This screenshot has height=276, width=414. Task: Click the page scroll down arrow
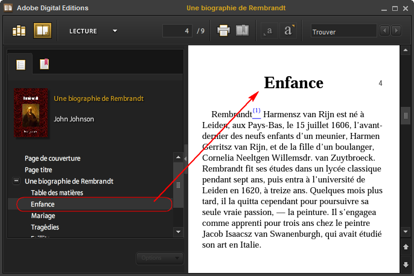click(x=406, y=232)
